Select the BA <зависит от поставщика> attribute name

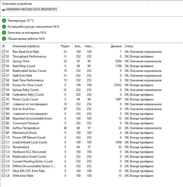(x=30, y=114)
